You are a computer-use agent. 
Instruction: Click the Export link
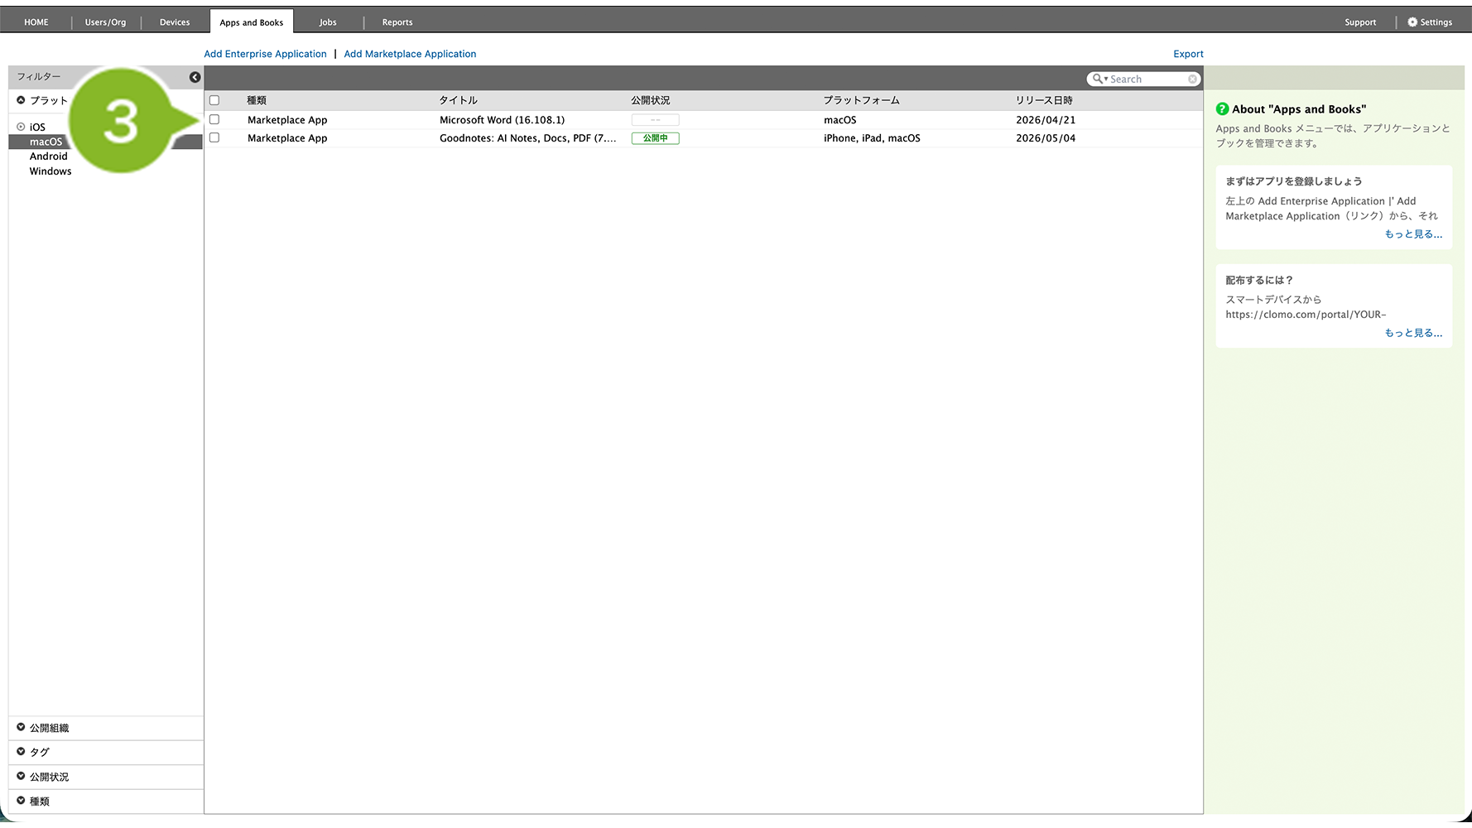[1188, 54]
